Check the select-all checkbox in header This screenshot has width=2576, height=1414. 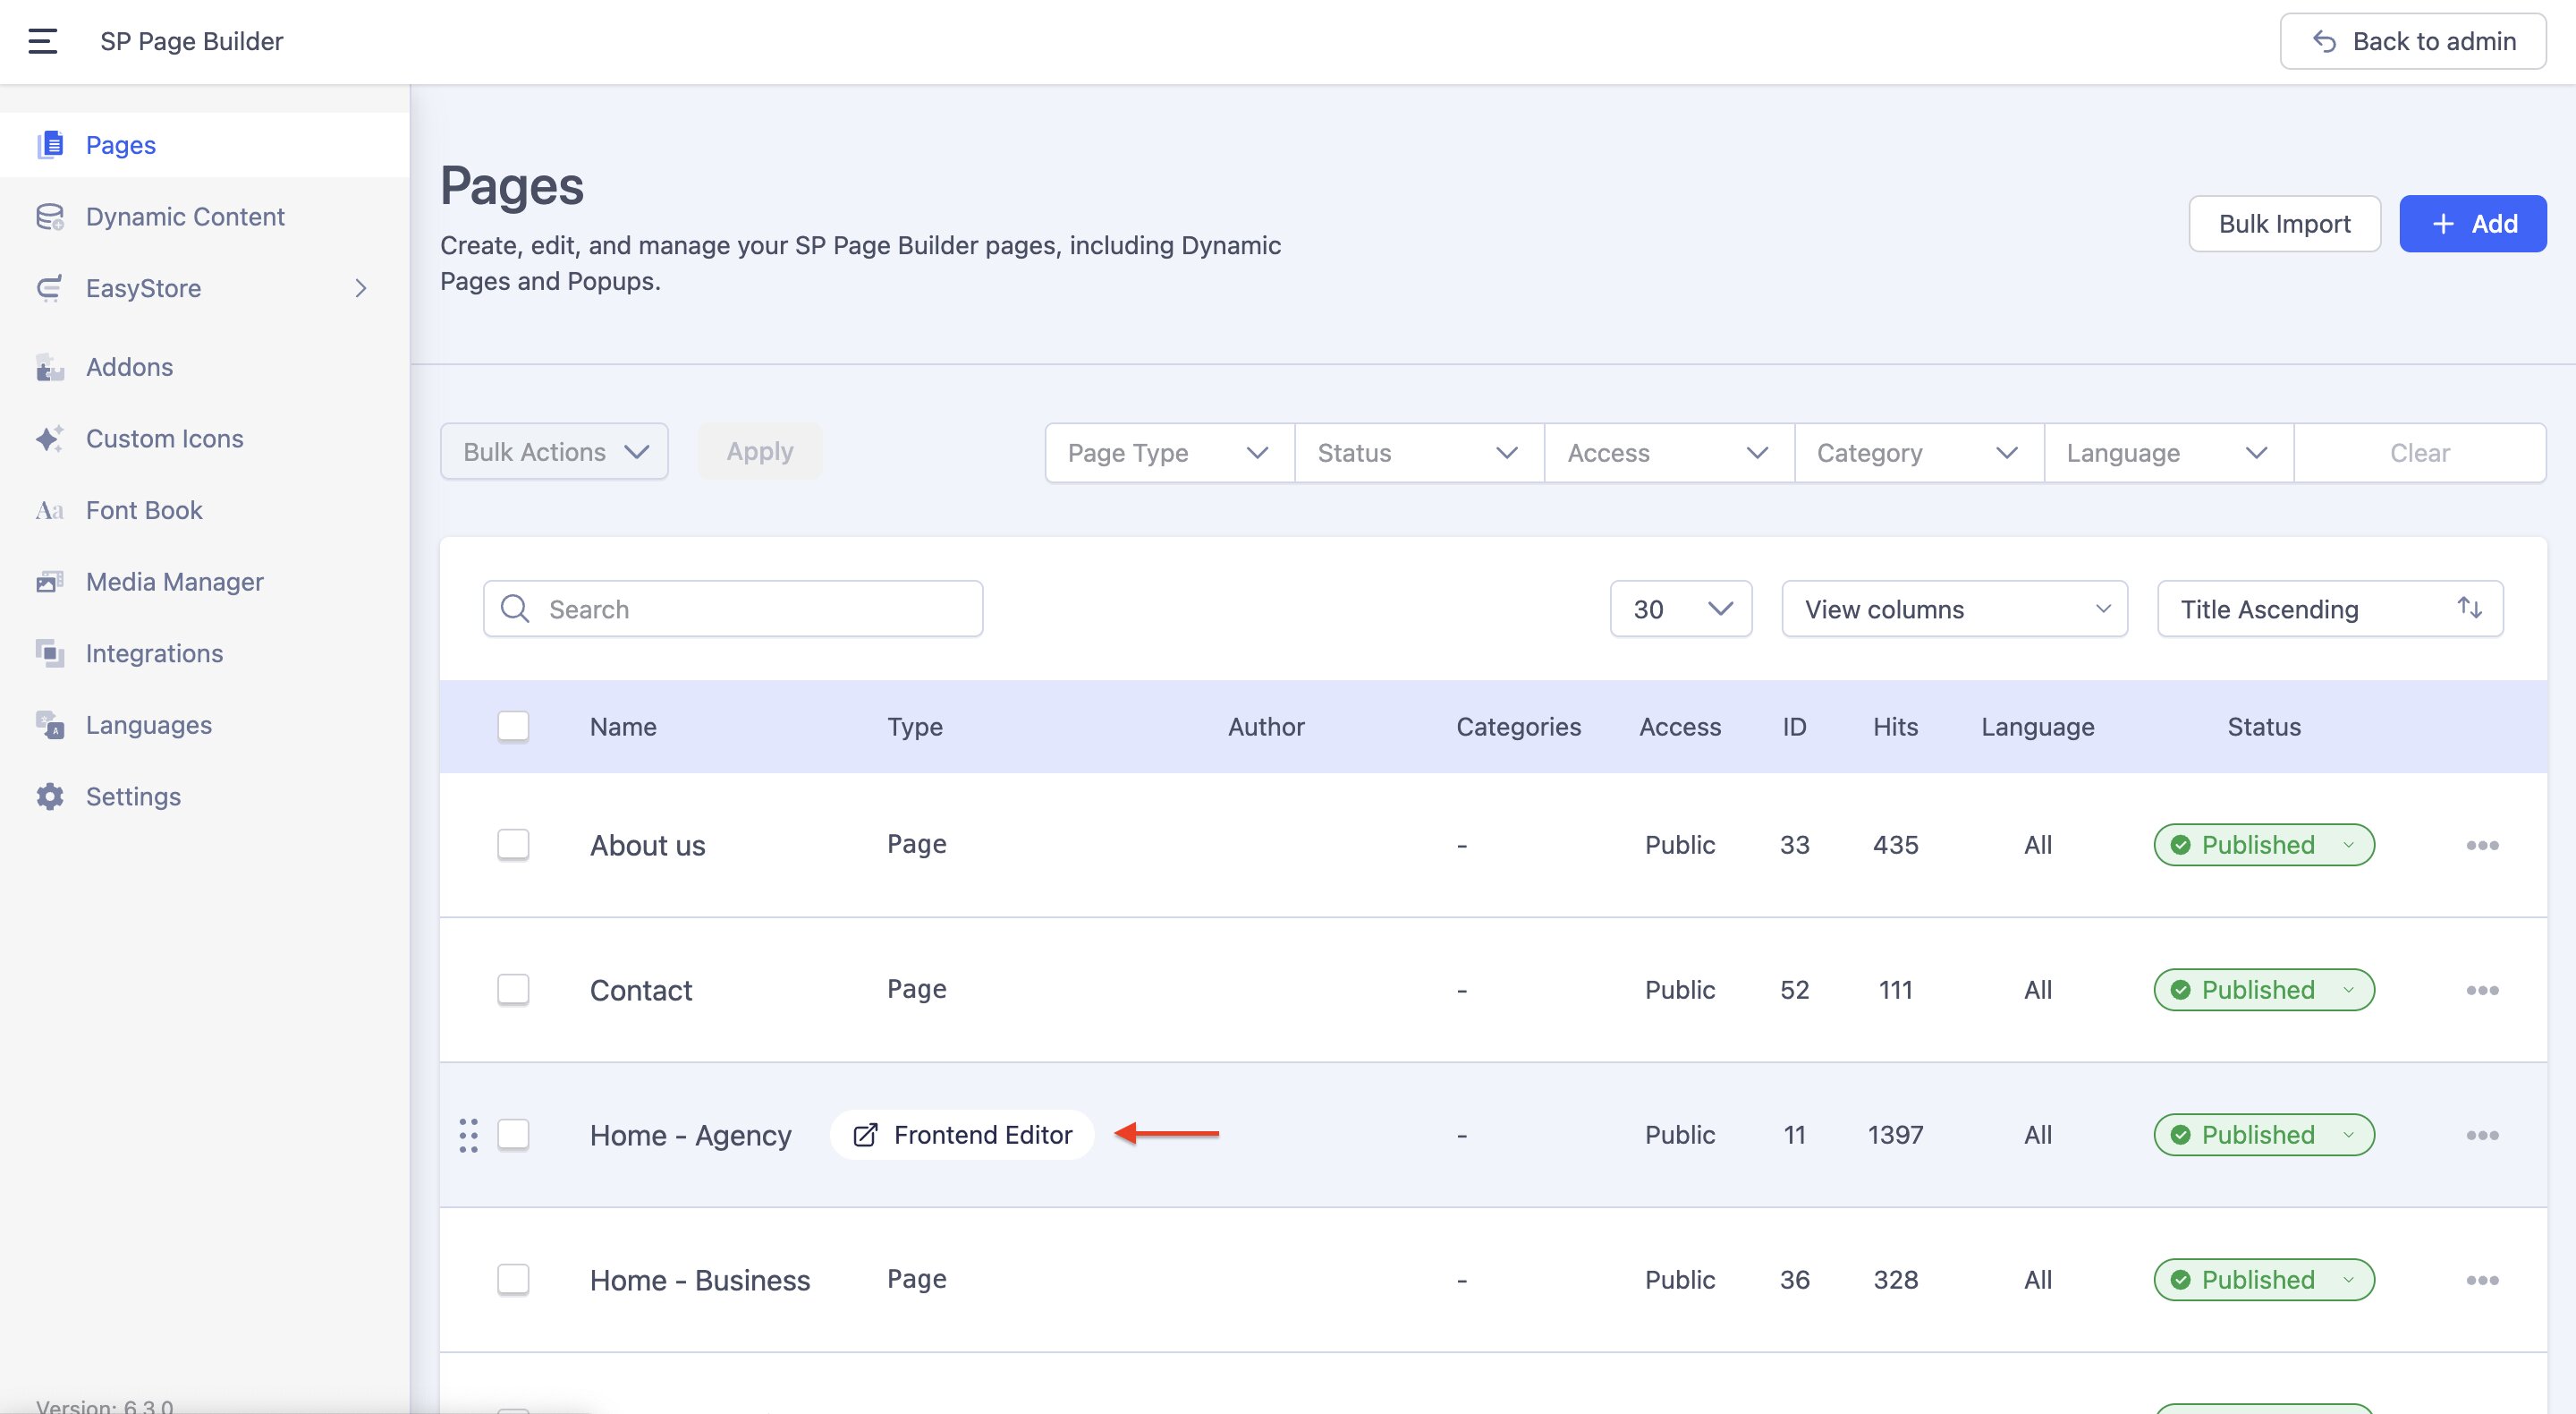(x=513, y=726)
